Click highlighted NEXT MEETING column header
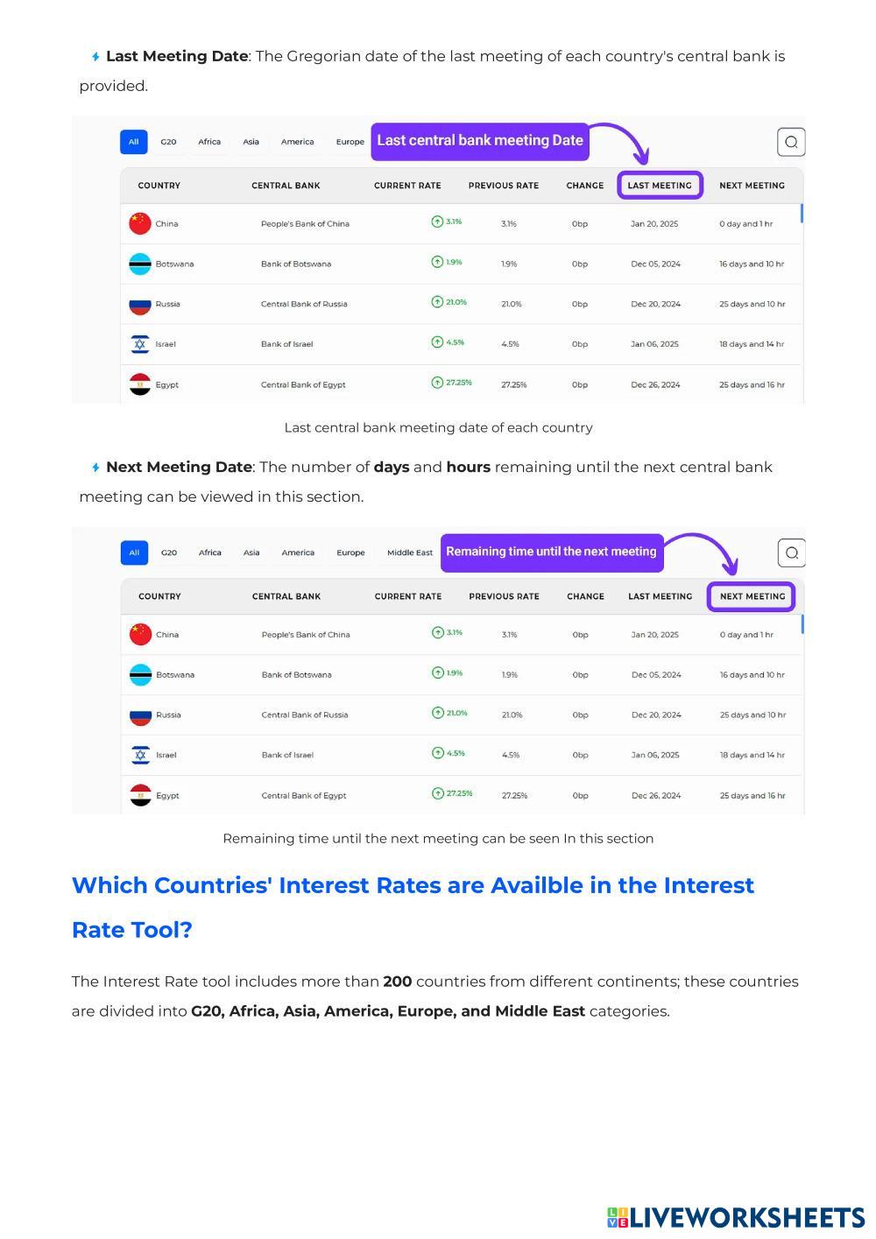Screen dimensions: 876x1239 (752, 596)
